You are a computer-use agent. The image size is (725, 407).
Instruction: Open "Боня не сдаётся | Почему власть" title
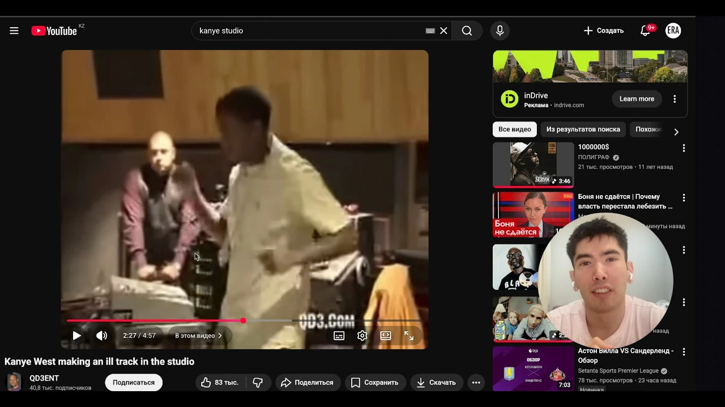[625, 201]
